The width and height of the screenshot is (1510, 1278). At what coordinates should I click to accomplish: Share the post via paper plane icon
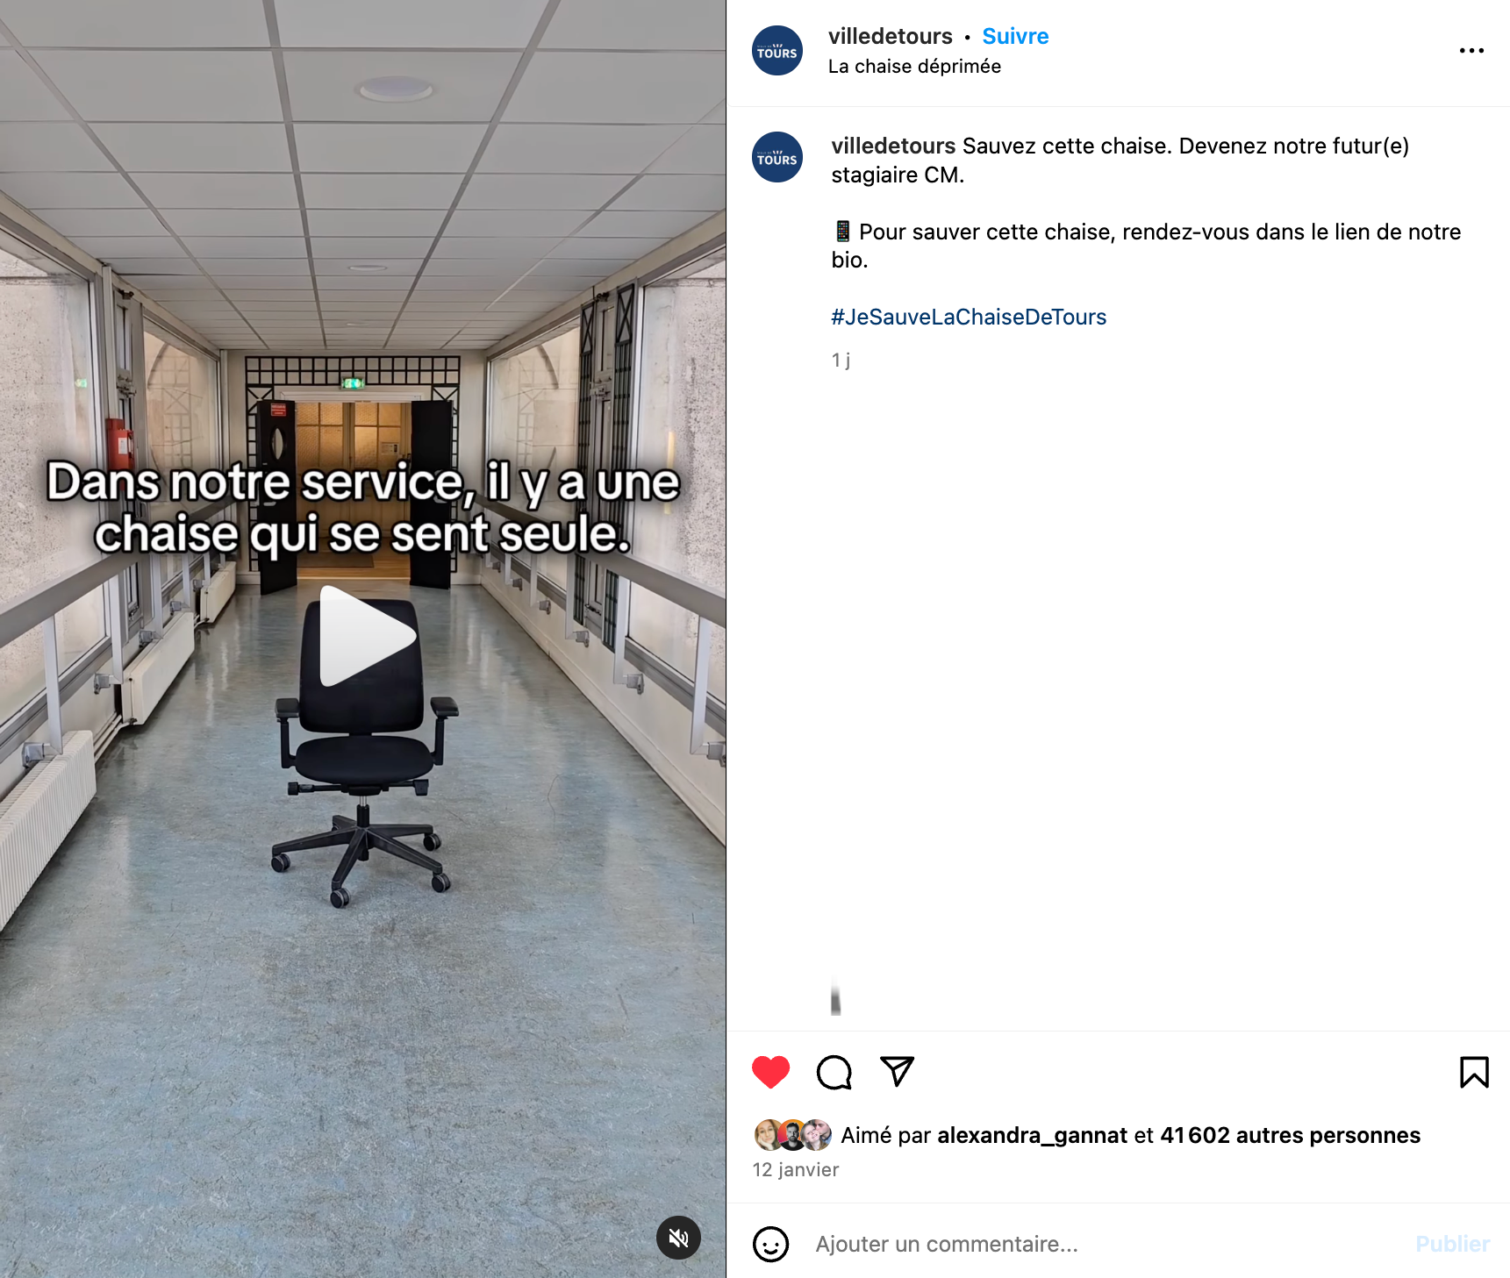897,1071
